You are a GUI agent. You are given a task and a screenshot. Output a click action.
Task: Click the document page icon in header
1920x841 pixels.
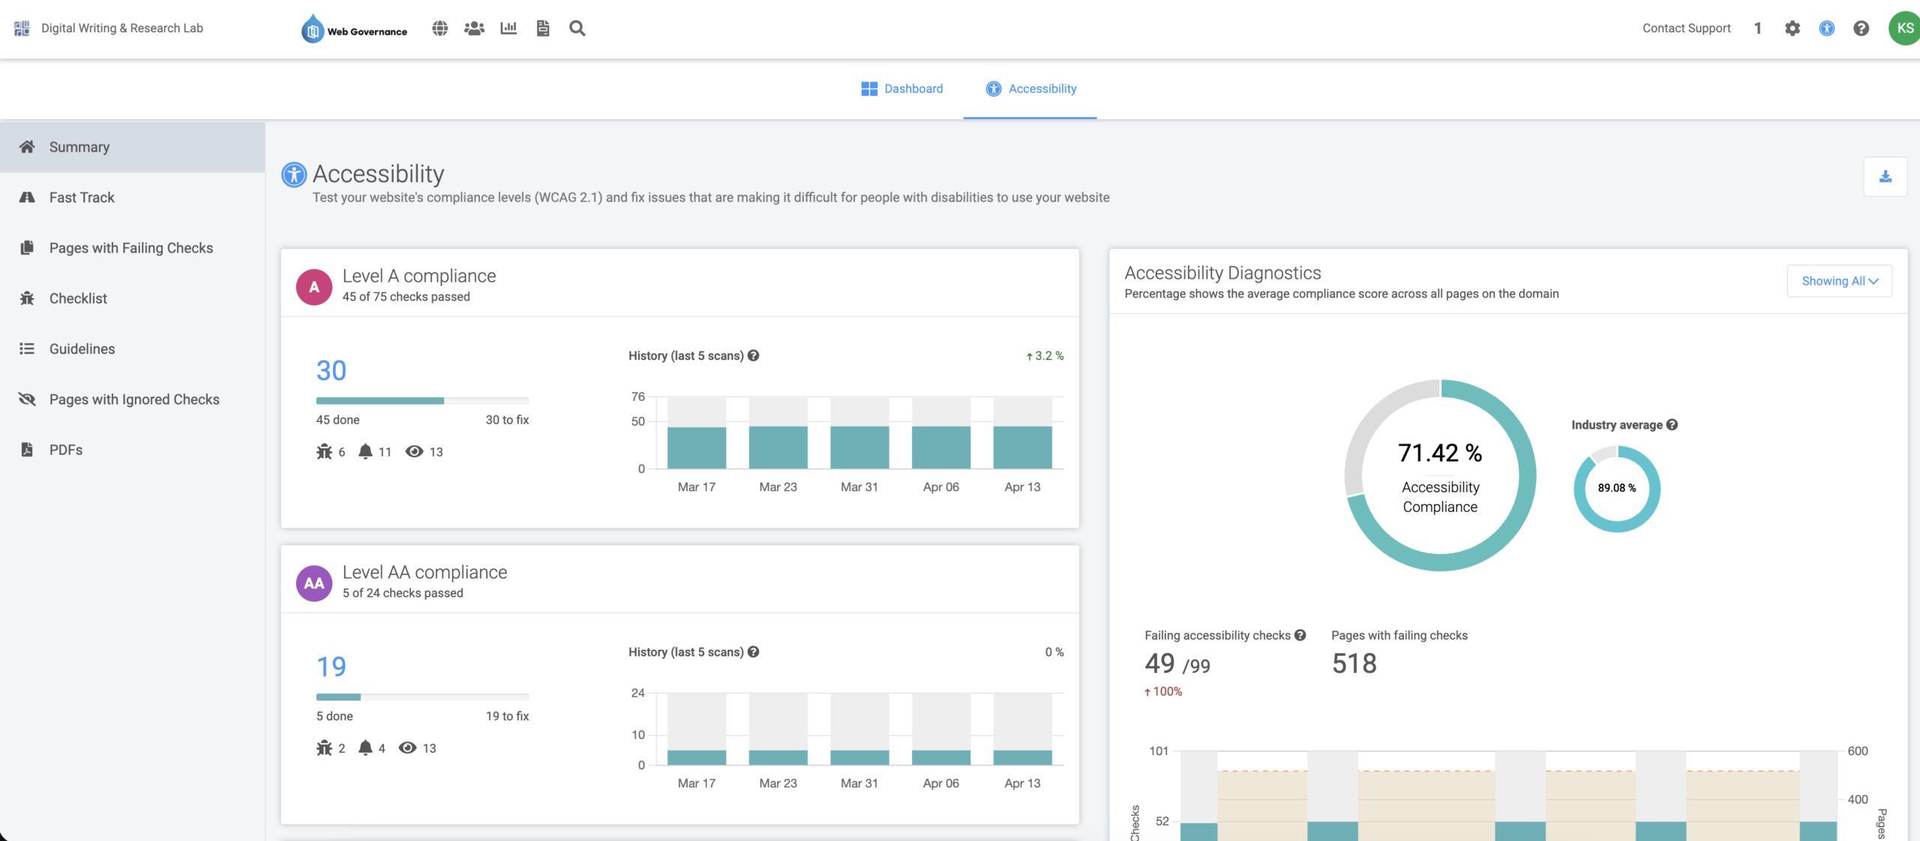(543, 28)
